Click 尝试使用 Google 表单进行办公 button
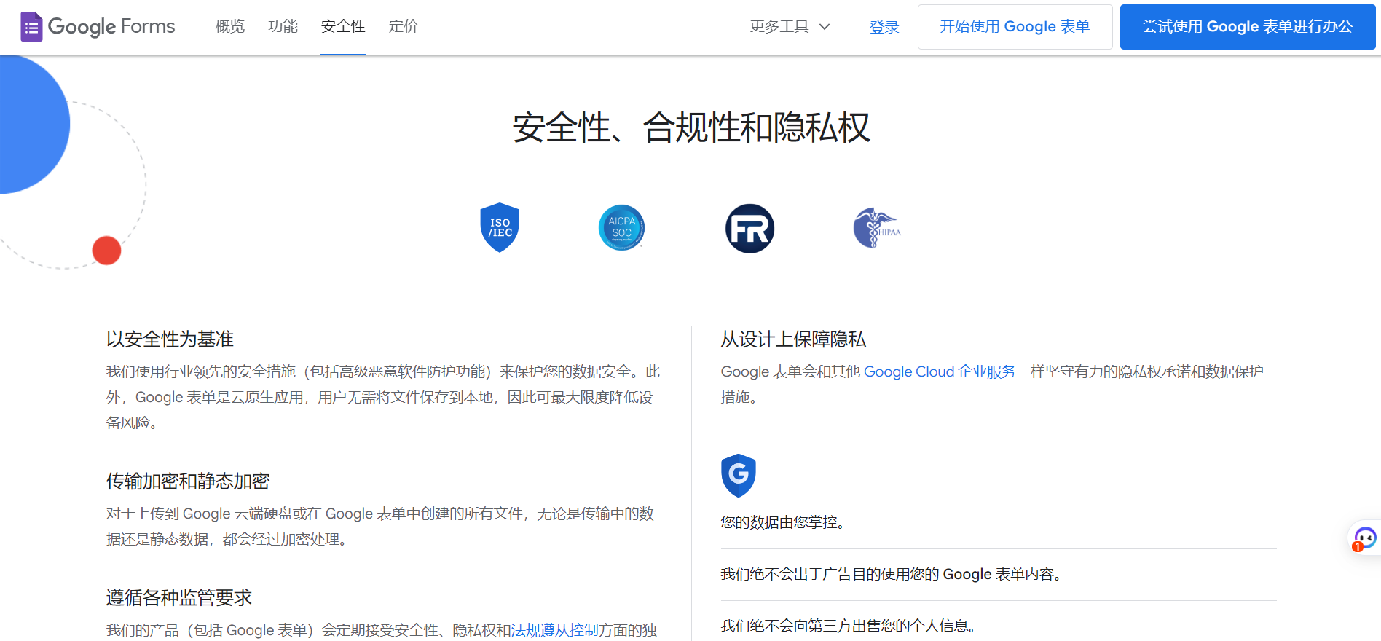 [x=1248, y=27]
